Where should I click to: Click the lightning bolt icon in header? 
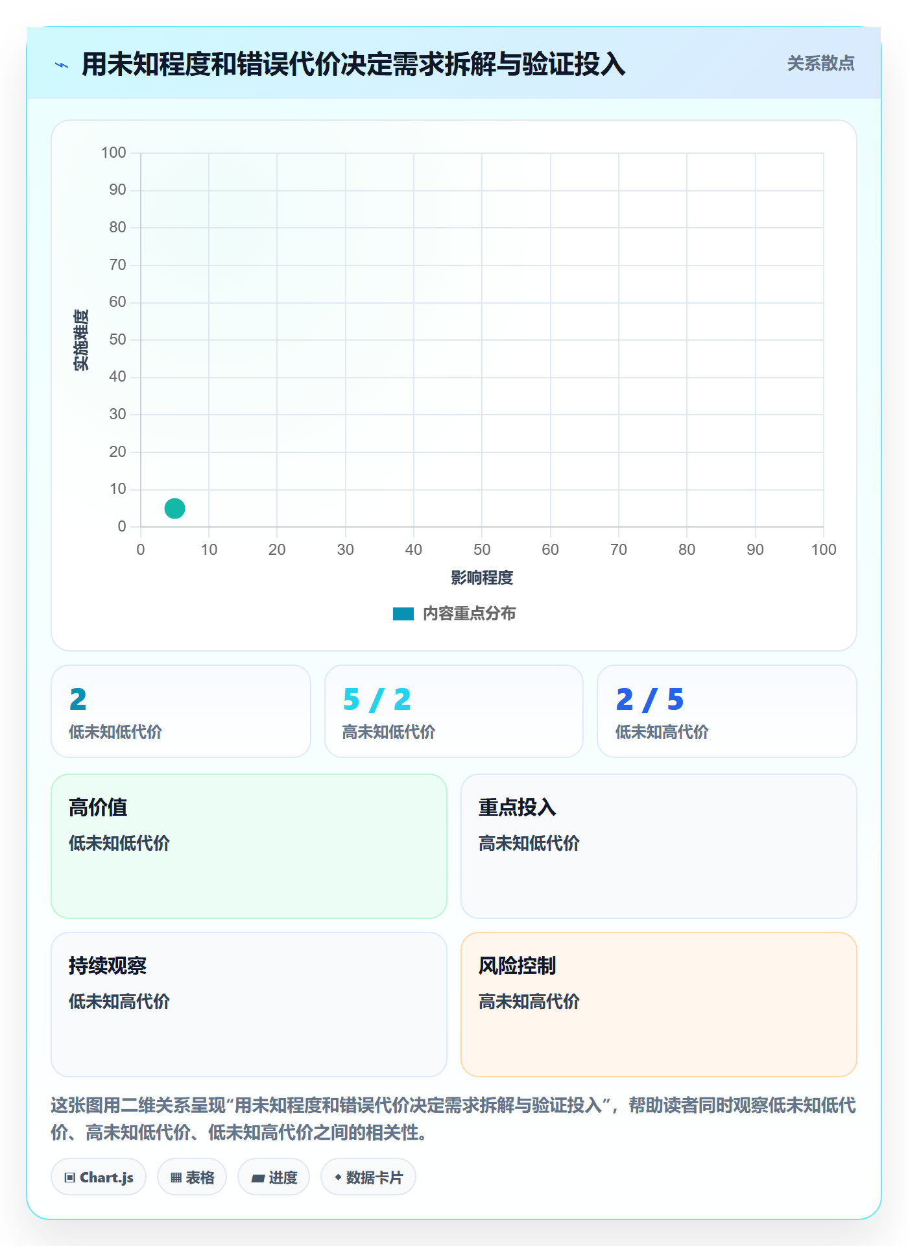point(62,65)
